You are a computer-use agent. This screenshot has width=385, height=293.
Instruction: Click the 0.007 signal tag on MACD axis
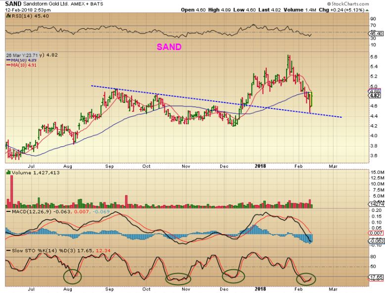[376, 233]
